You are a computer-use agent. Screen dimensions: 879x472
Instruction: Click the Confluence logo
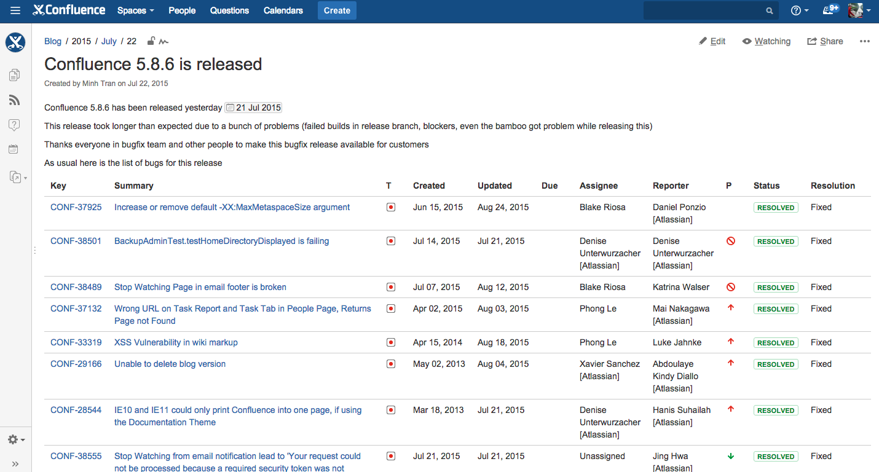pos(69,10)
